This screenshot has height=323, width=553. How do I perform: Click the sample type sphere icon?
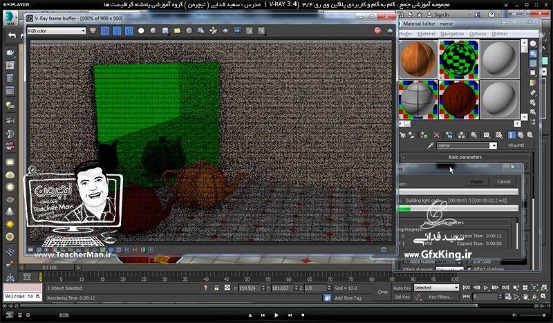(x=533, y=44)
